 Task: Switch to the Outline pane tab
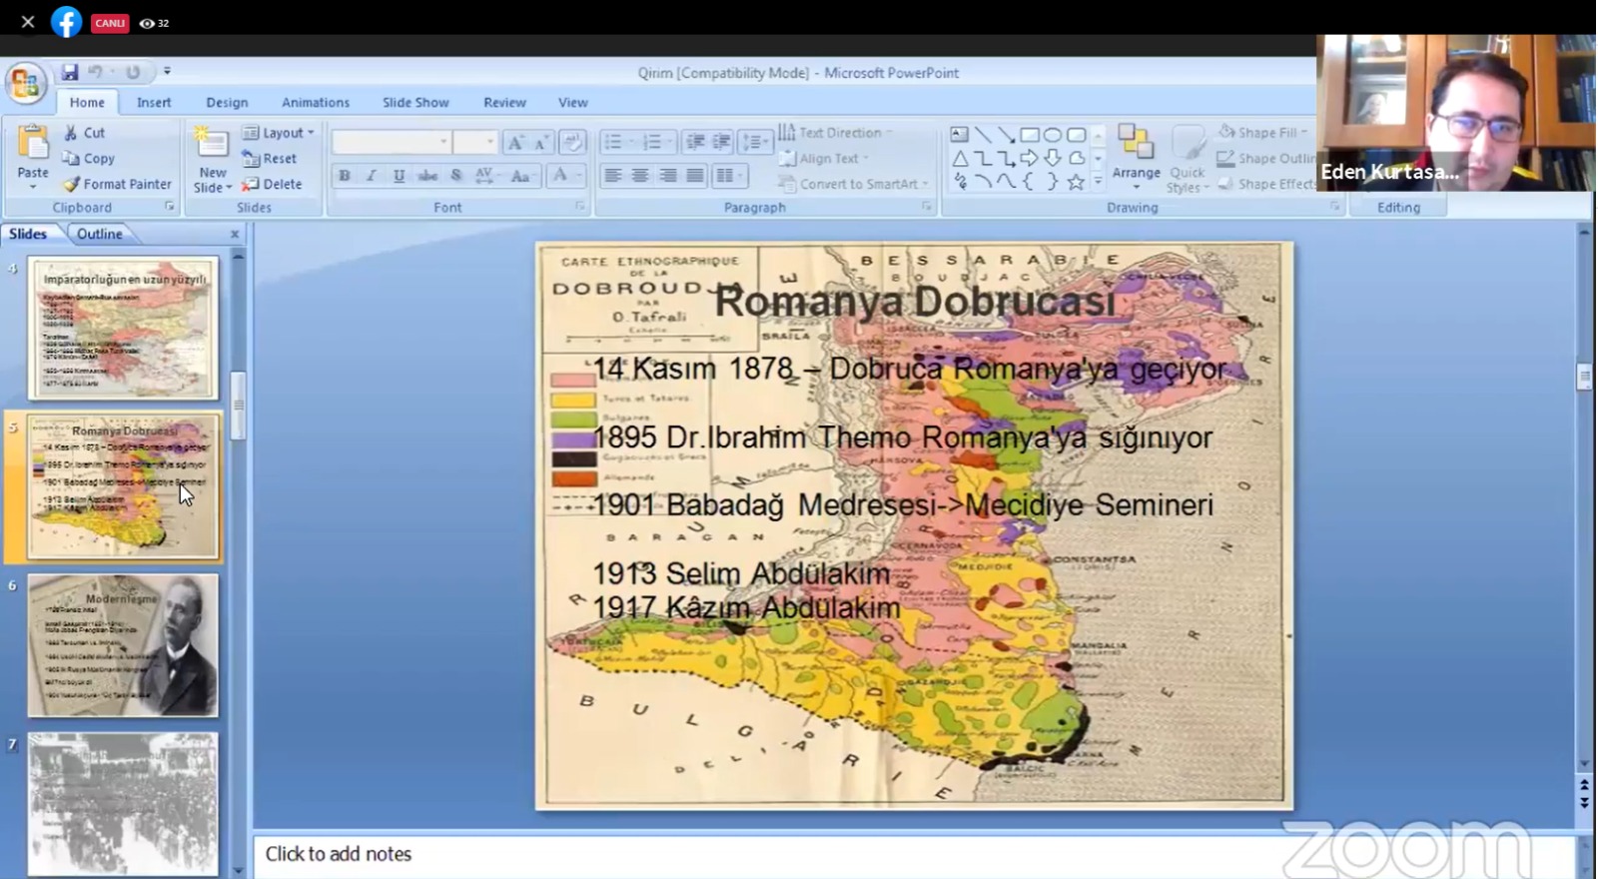coord(100,234)
